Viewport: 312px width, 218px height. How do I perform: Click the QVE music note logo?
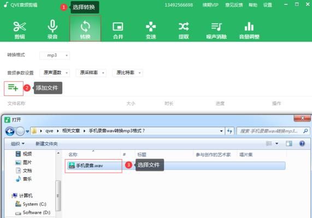(6, 4)
